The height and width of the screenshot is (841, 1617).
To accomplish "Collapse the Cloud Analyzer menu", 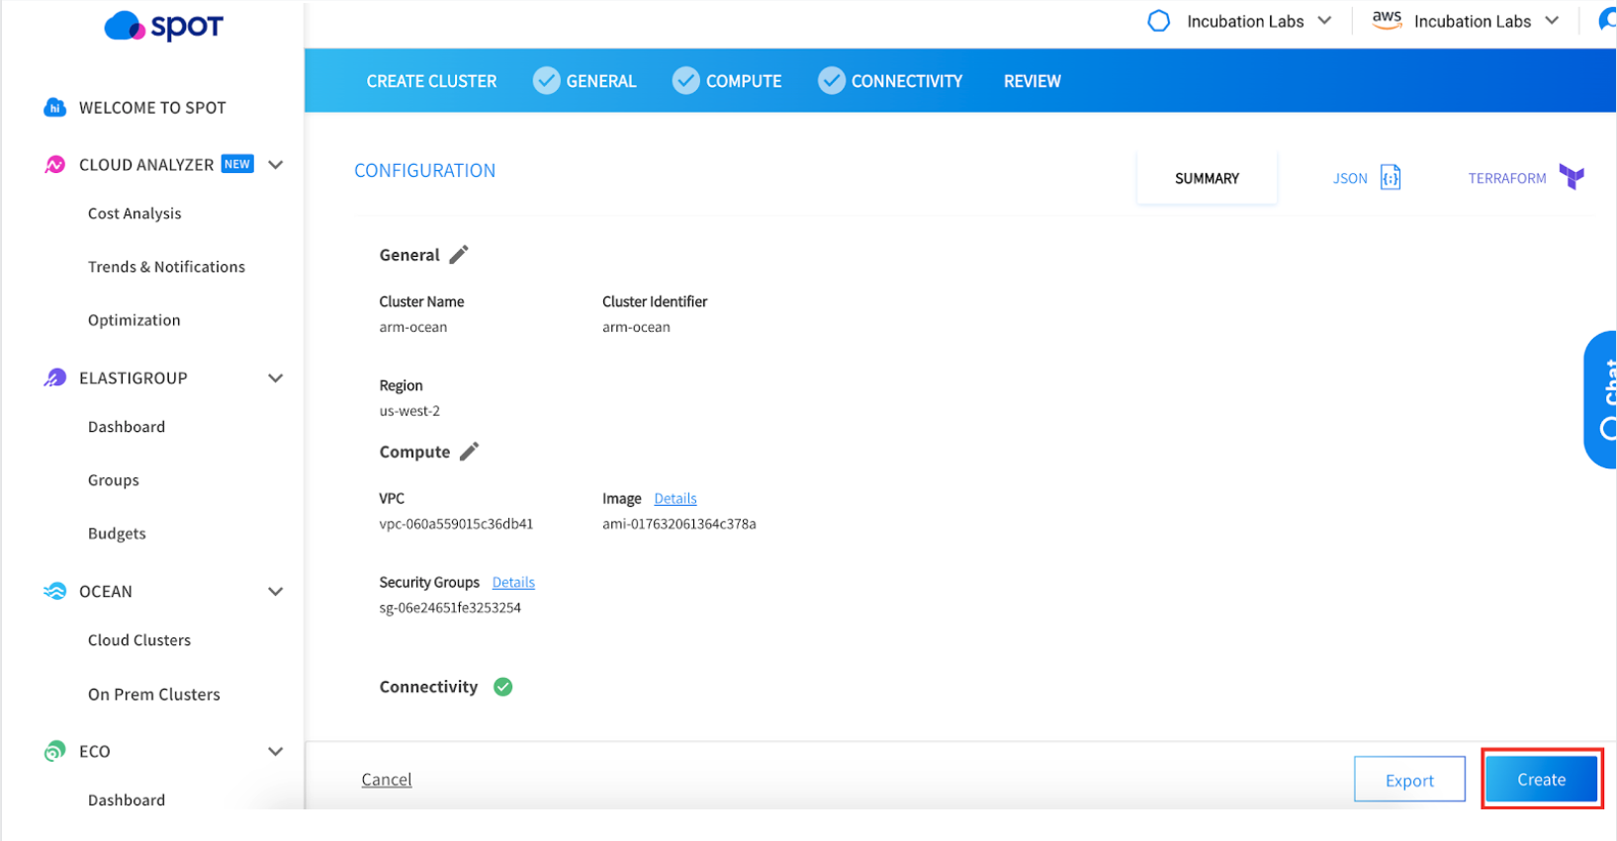I will (276, 165).
